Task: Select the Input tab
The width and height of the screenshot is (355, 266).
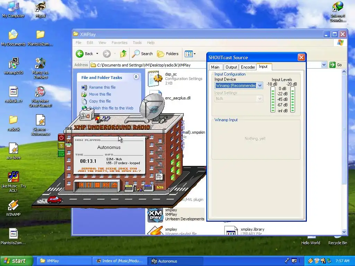Action: pyautogui.click(x=263, y=66)
